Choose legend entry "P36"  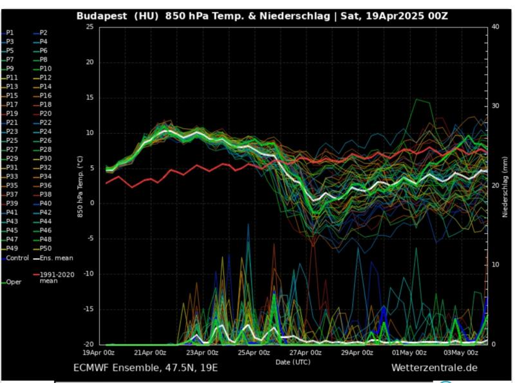(42, 185)
